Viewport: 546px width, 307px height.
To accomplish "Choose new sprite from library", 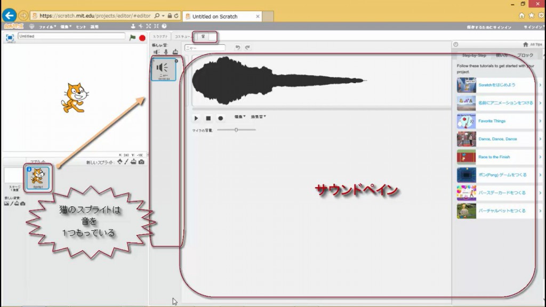I will [x=120, y=162].
